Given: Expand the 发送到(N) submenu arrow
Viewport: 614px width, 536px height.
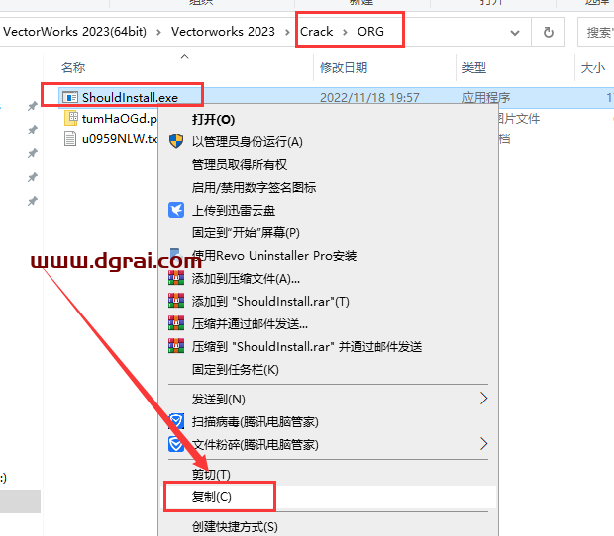Looking at the screenshot, I should click(x=484, y=399).
